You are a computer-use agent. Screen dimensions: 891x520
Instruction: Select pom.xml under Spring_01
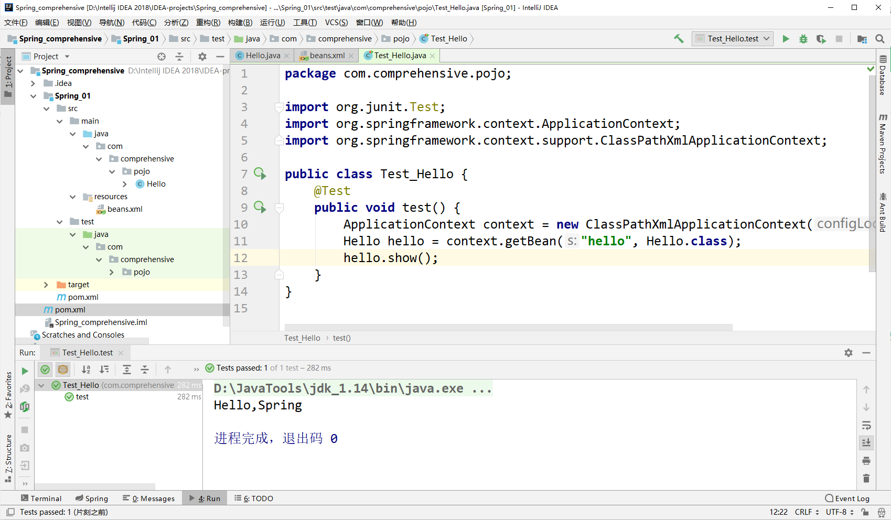click(82, 297)
